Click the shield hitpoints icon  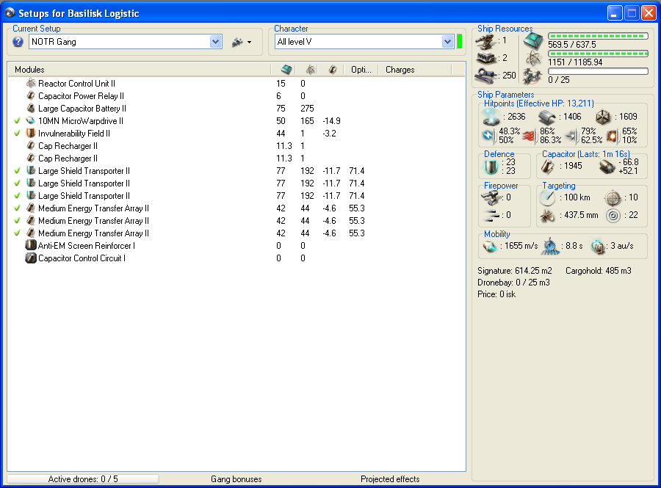tap(491, 117)
